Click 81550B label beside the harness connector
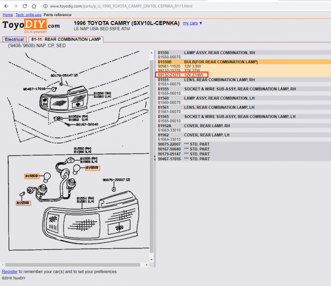Image resolution: width=331 pixels, height=286 pixels. coord(93,168)
